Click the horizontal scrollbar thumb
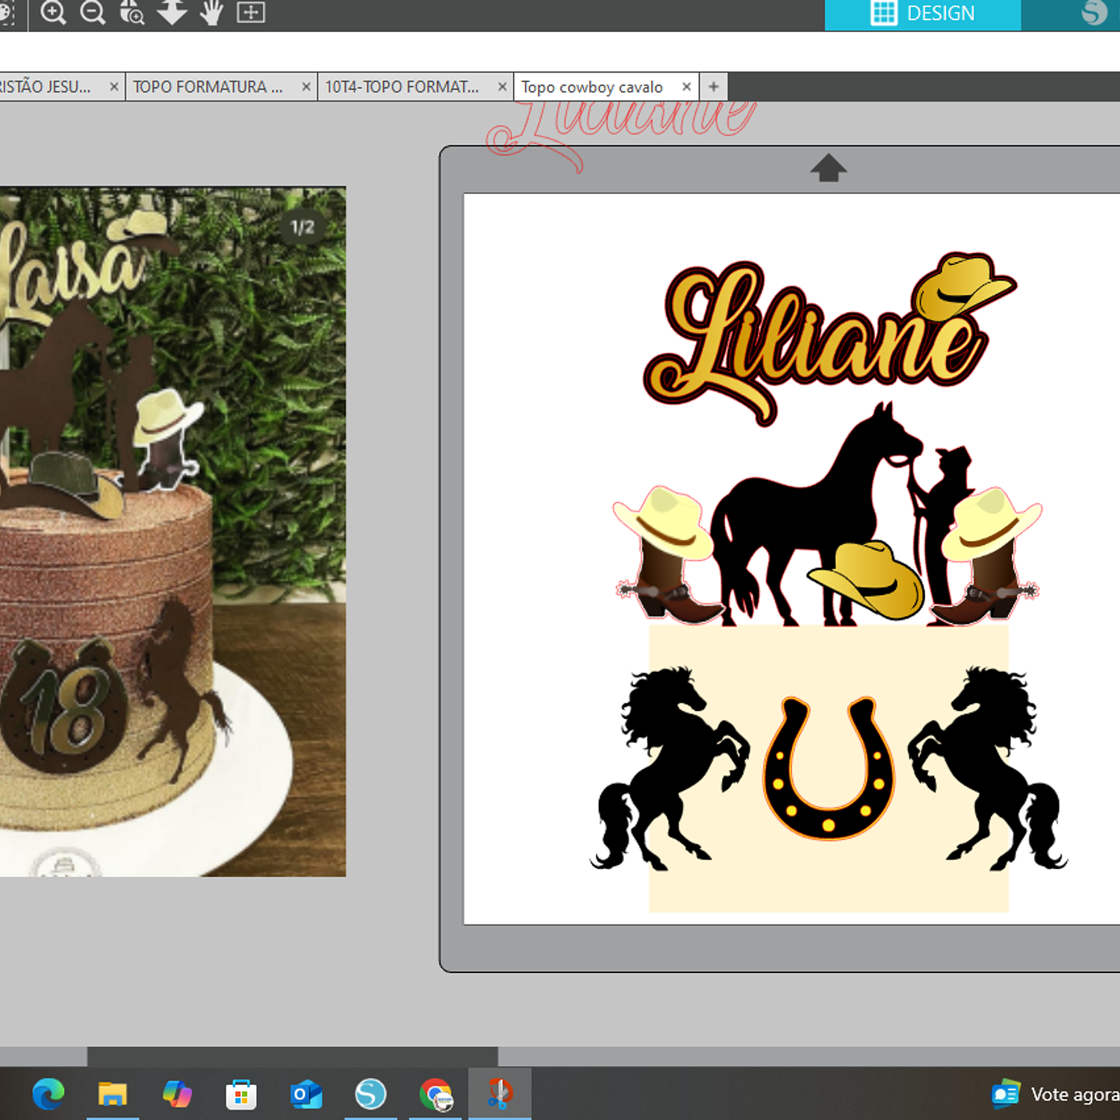The width and height of the screenshot is (1120, 1120). [292, 1056]
